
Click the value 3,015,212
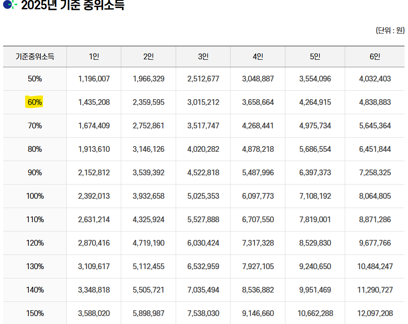(203, 102)
